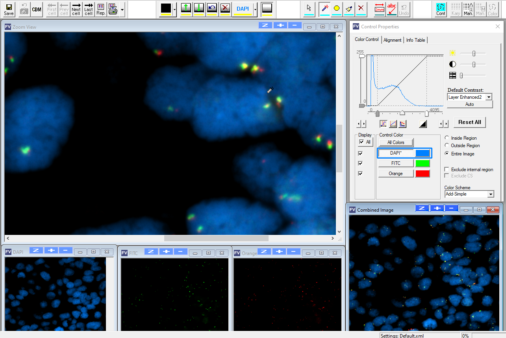Image resolution: width=506 pixels, height=338 pixels.
Task: Toggle the Display All checkbox
Action: [x=361, y=142]
